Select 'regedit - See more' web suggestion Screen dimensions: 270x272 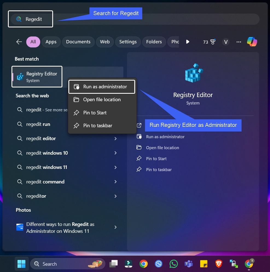coord(42,110)
